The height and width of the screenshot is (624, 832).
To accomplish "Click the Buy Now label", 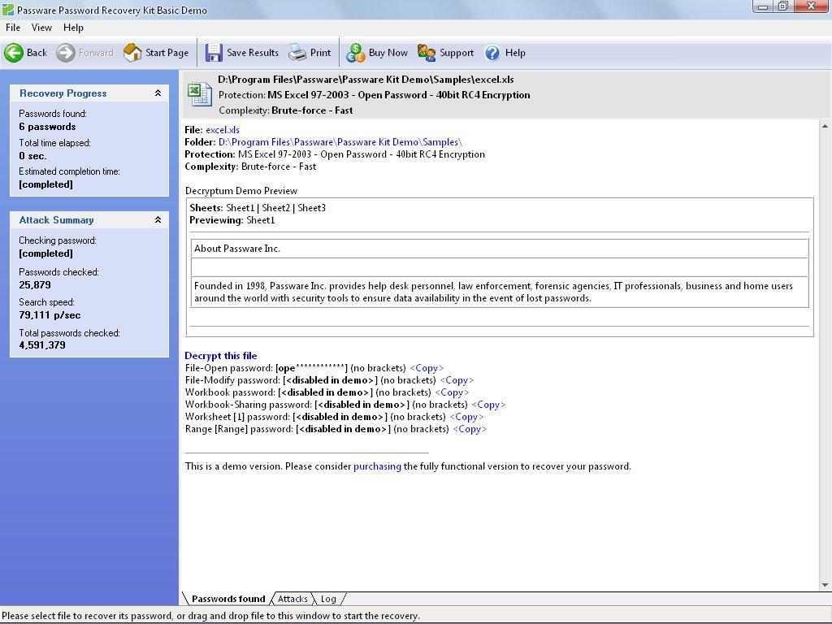I will [388, 53].
